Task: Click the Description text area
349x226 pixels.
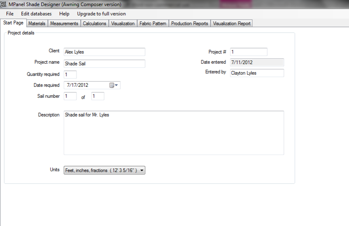Action: click(x=174, y=133)
